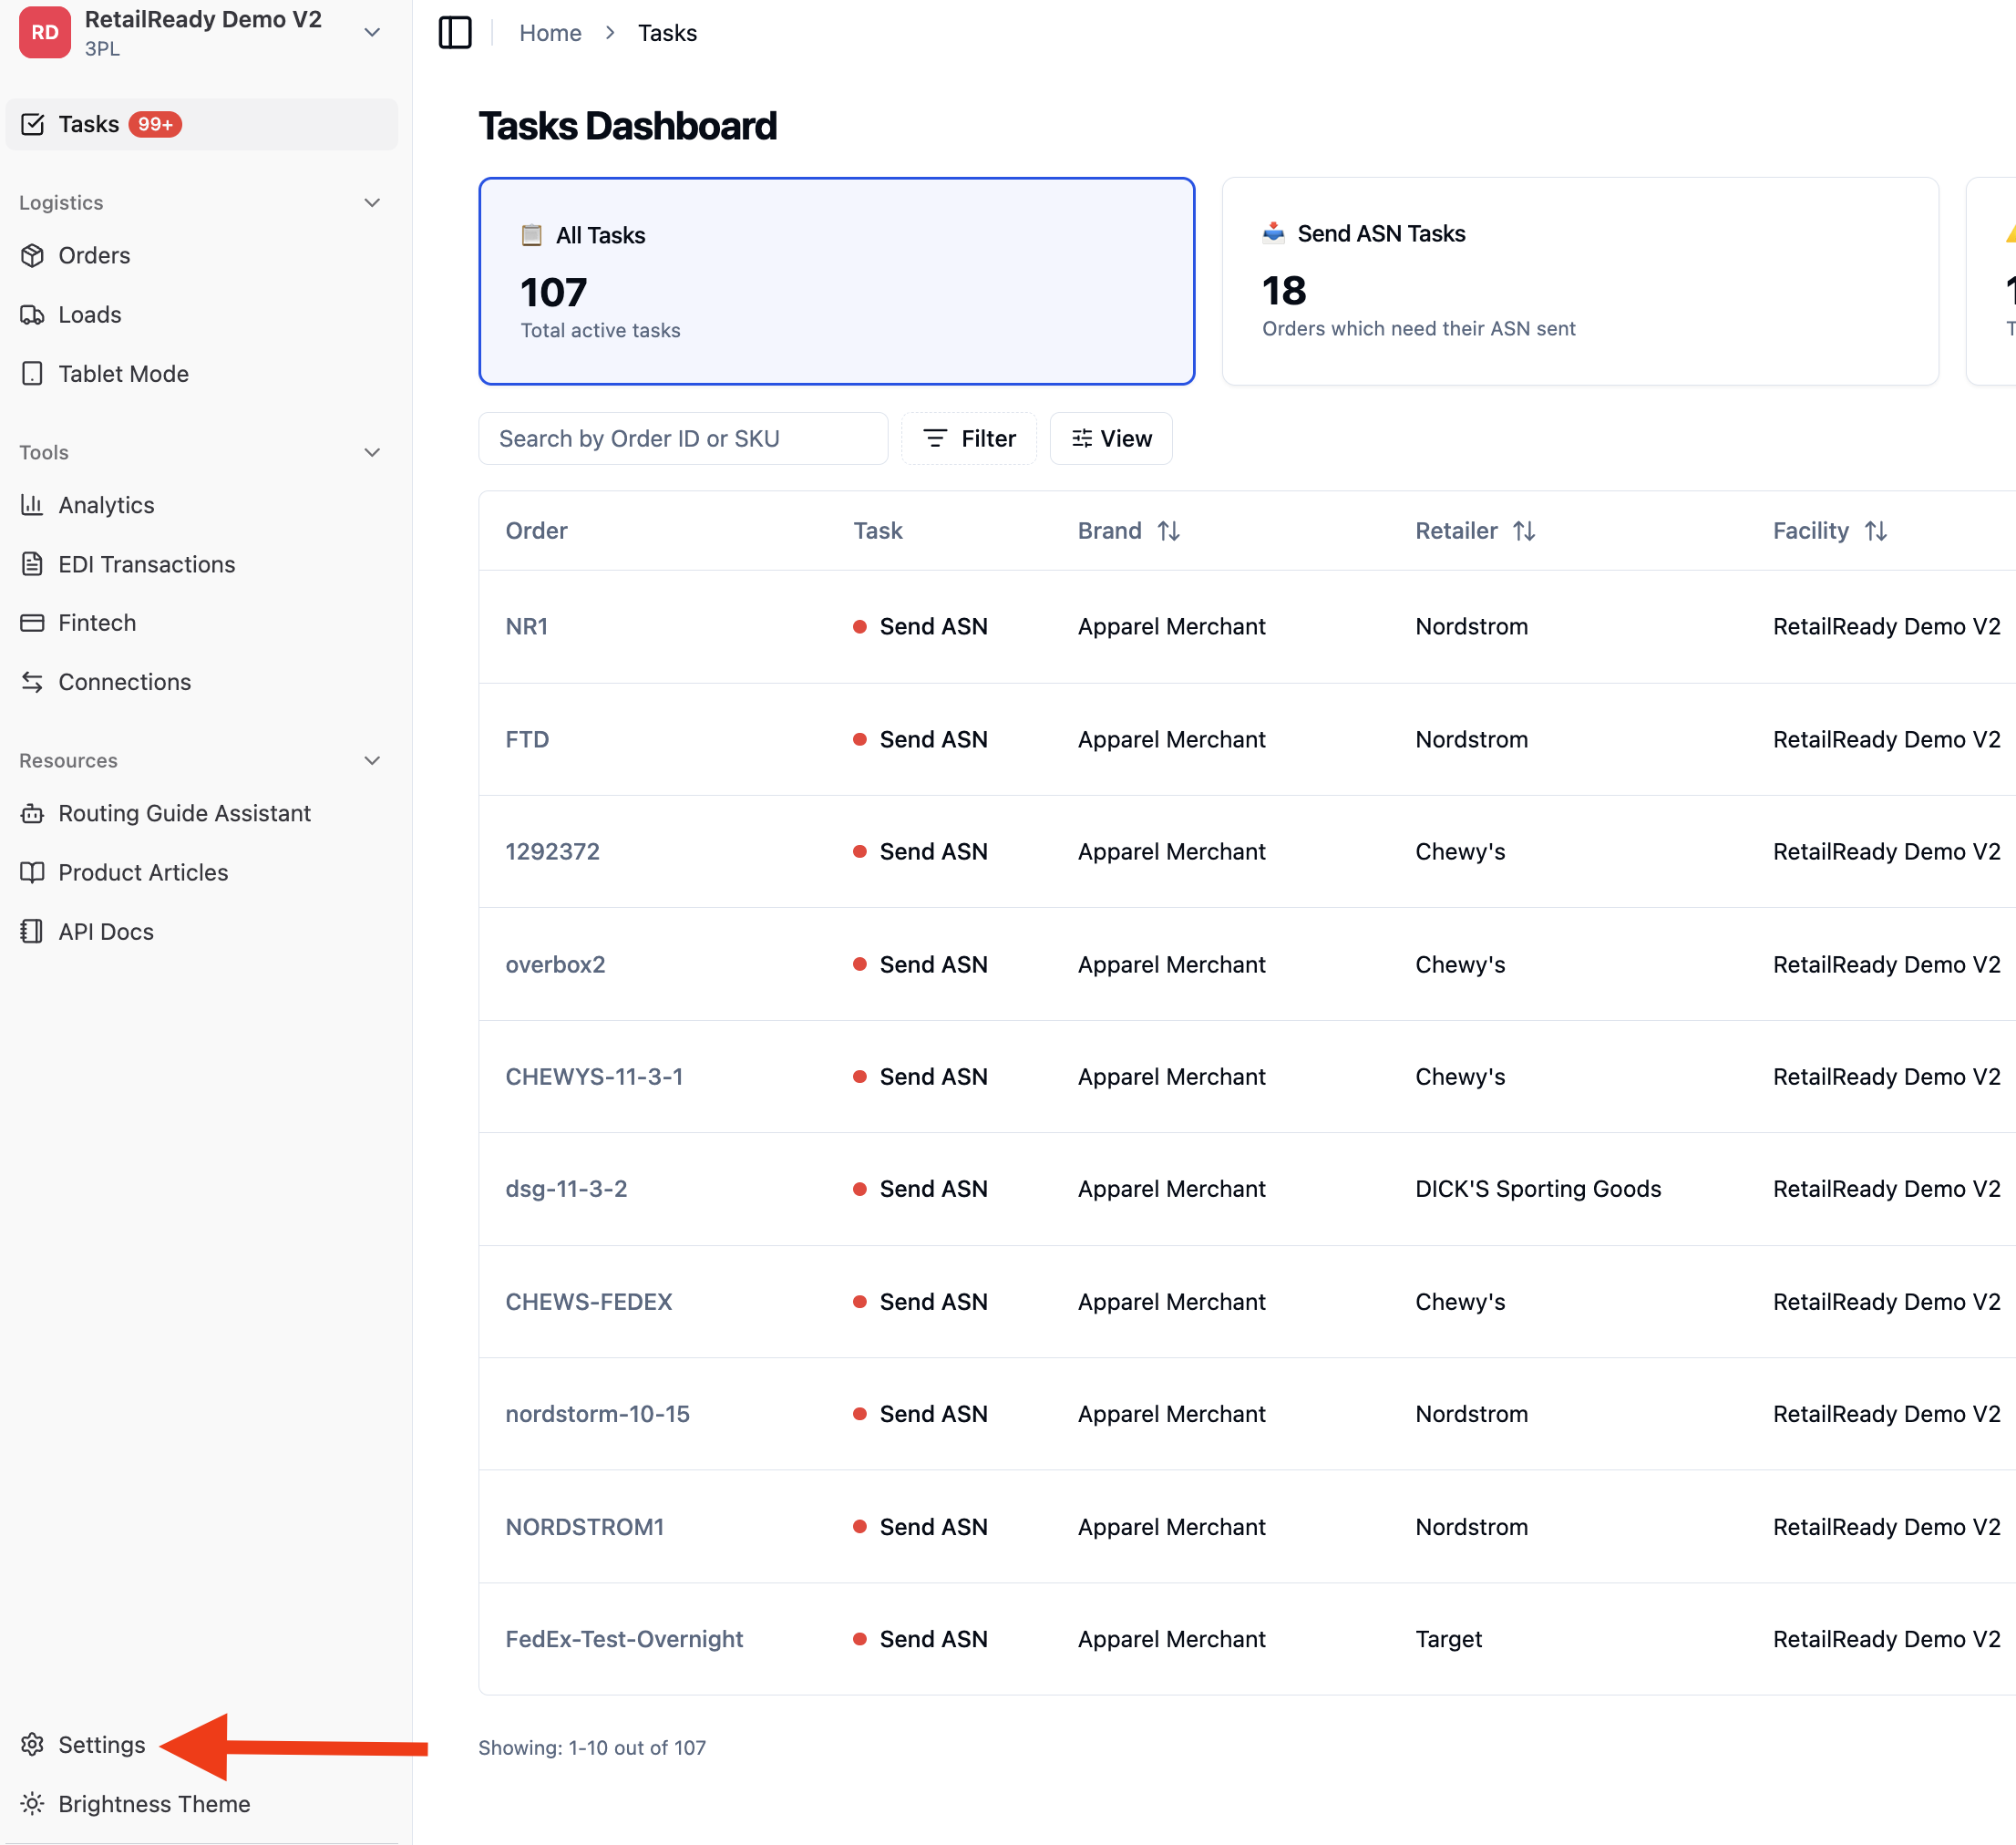Click the Loads truck icon
2016x1845 pixels.
pos(32,314)
